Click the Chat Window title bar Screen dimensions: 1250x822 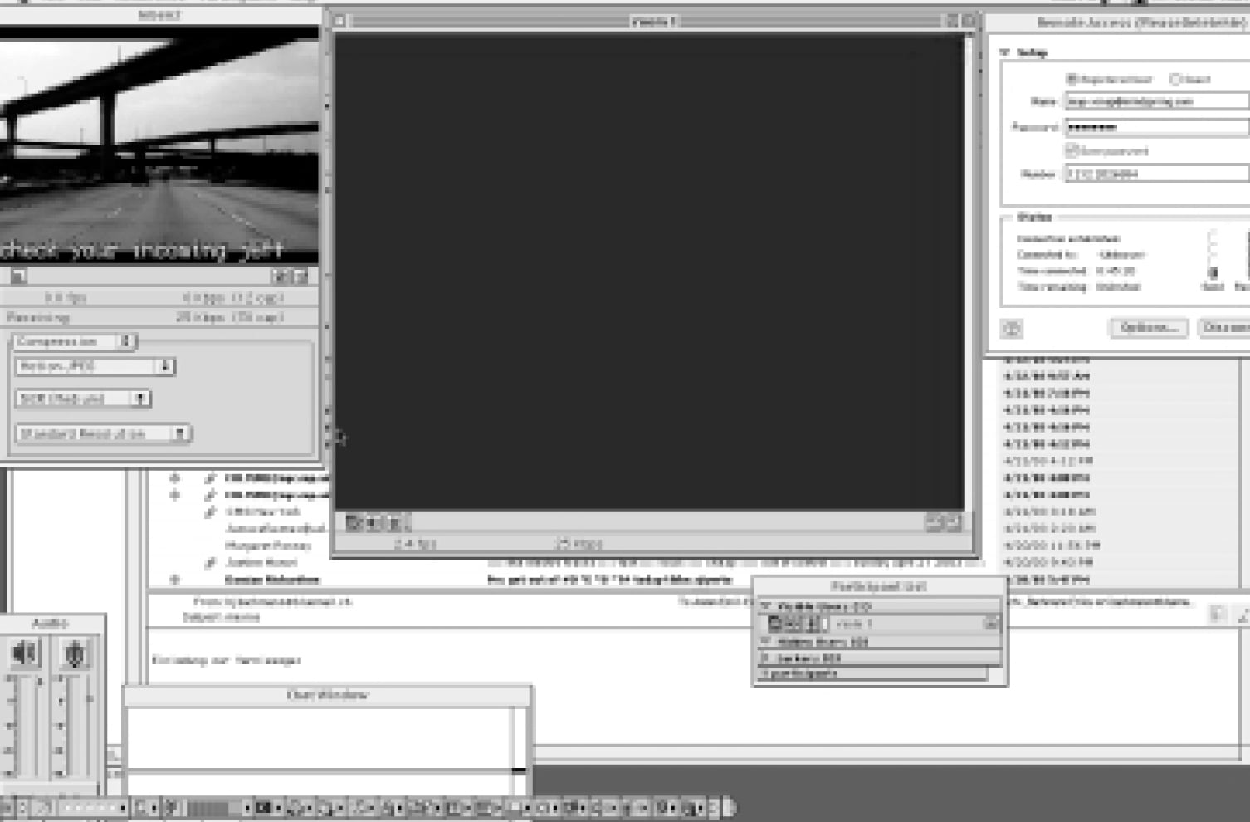[x=328, y=695]
